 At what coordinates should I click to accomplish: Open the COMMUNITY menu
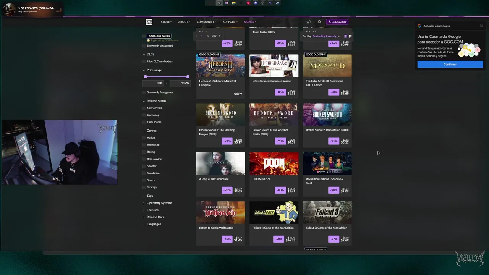click(206, 22)
